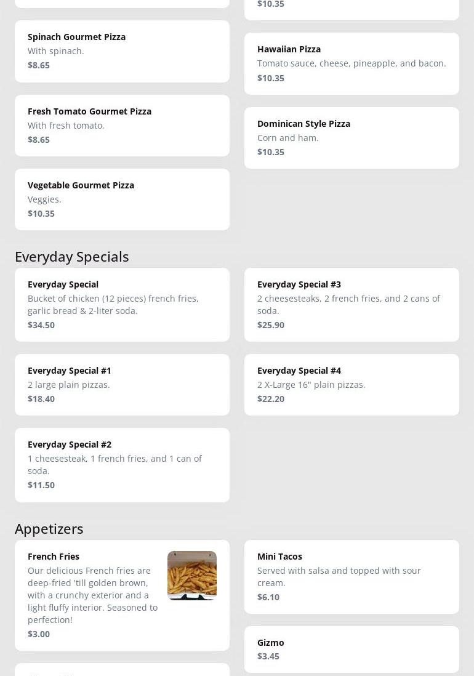Pick Everyday Special #1 pizzas deal
474x676 pixels.
click(122, 384)
